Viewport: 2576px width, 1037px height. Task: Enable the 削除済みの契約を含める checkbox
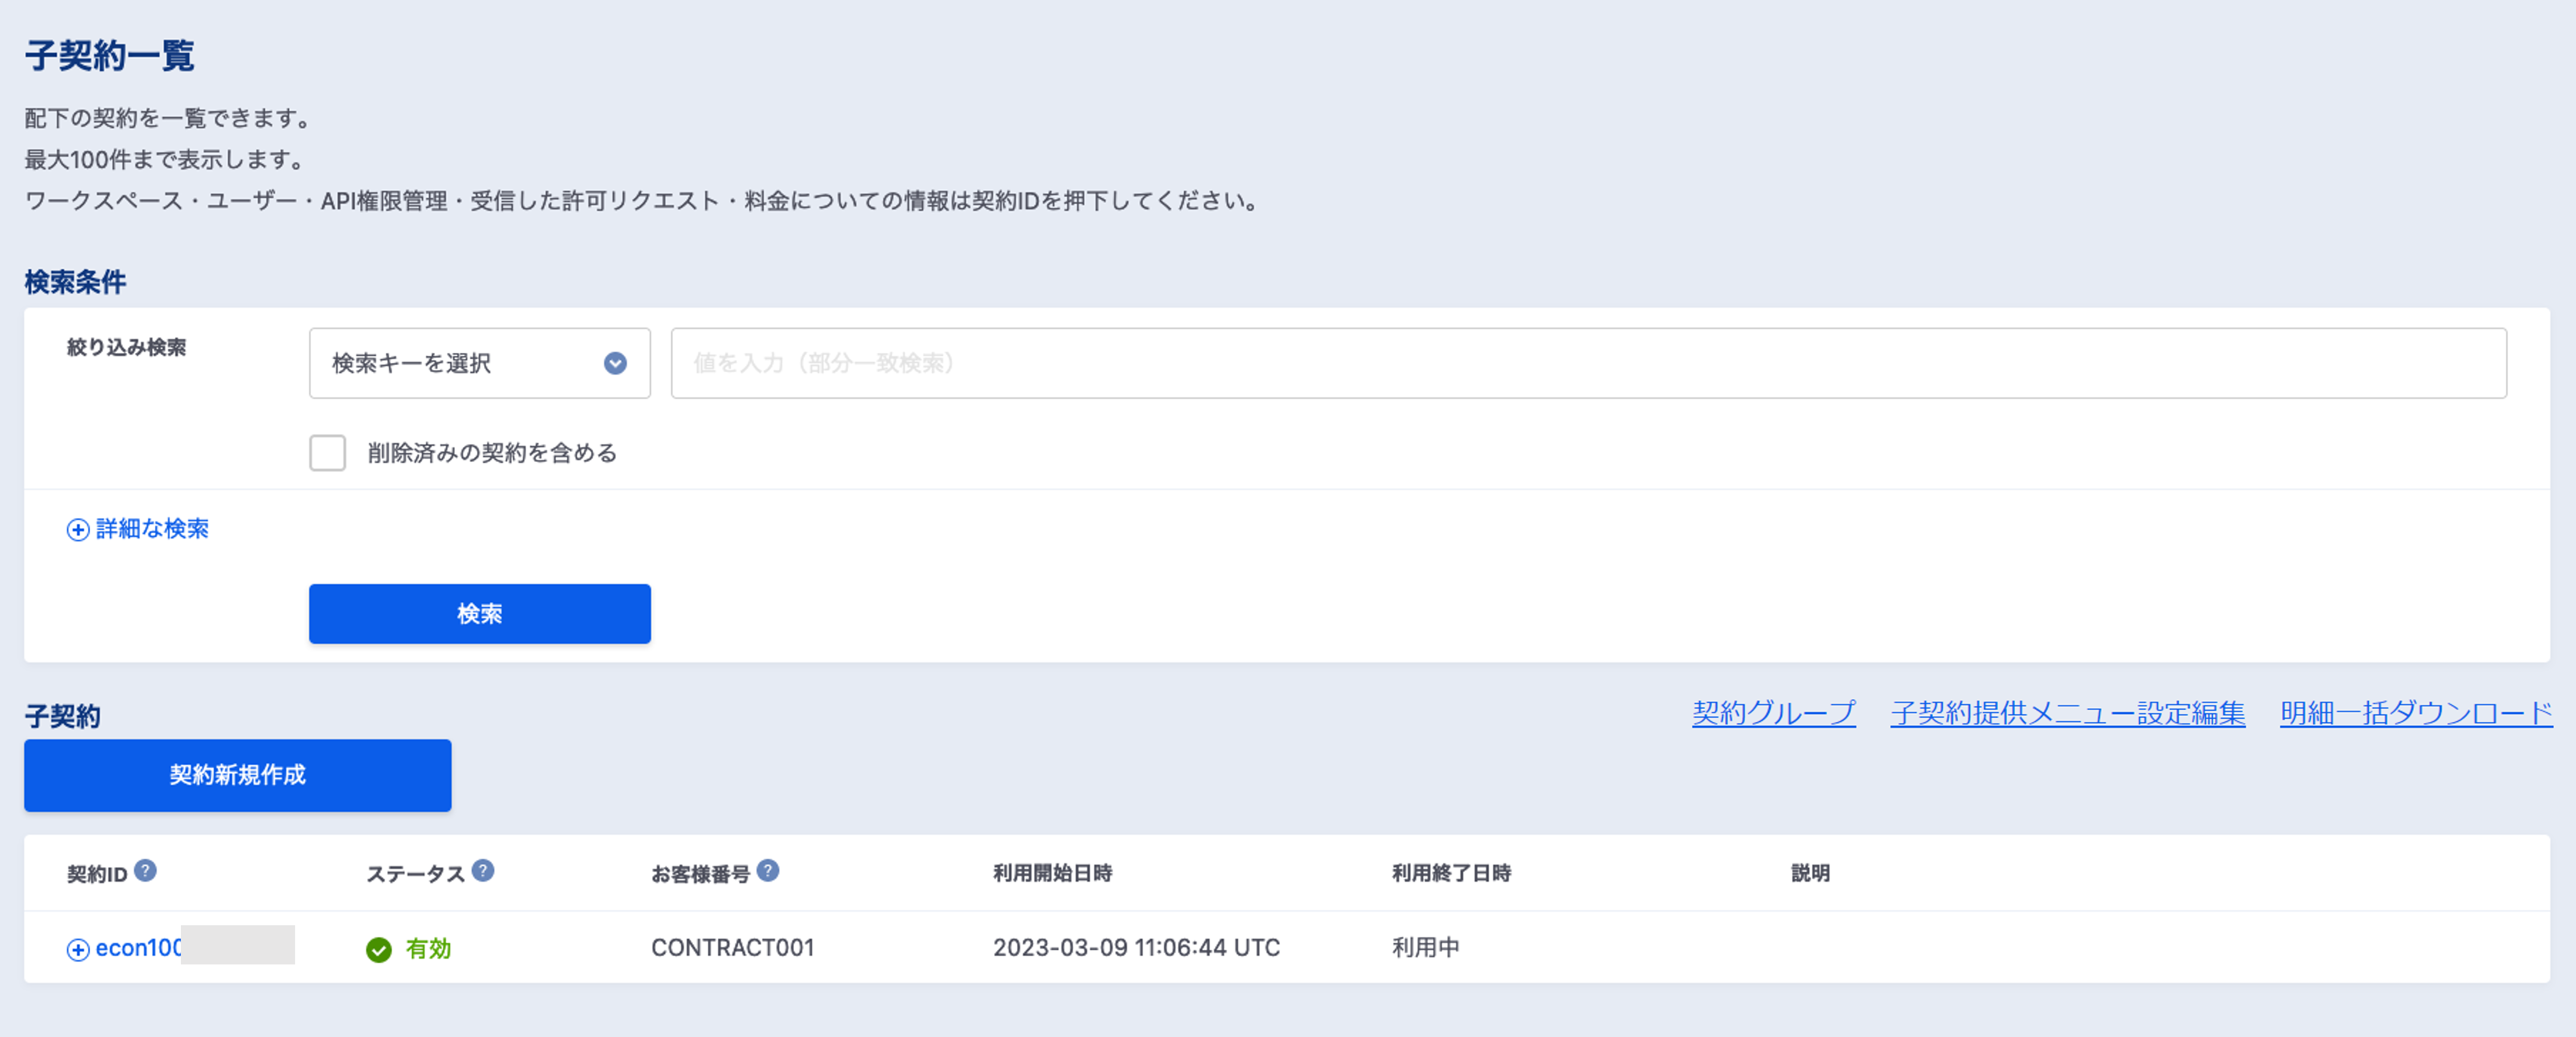(327, 453)
